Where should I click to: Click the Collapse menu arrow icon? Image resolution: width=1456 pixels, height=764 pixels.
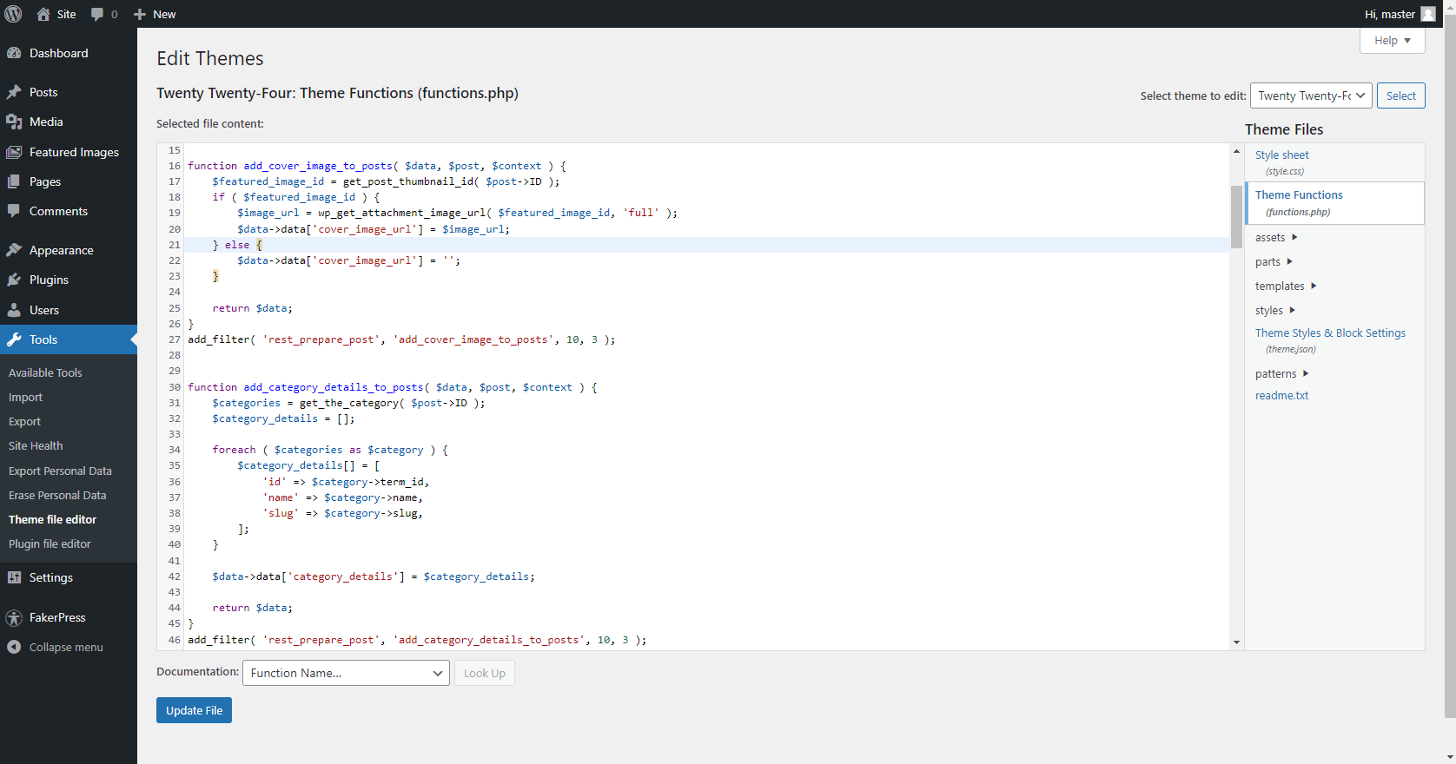[x=14, y=647]
